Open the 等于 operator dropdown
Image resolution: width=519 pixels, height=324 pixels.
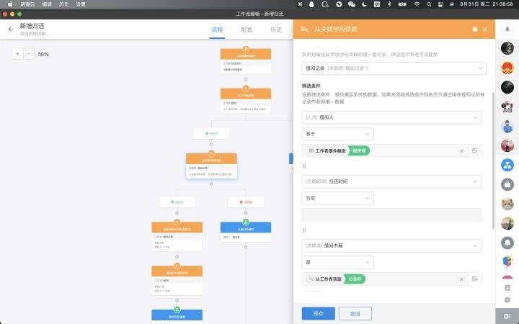pyautogui.click(x=337, y=134)
